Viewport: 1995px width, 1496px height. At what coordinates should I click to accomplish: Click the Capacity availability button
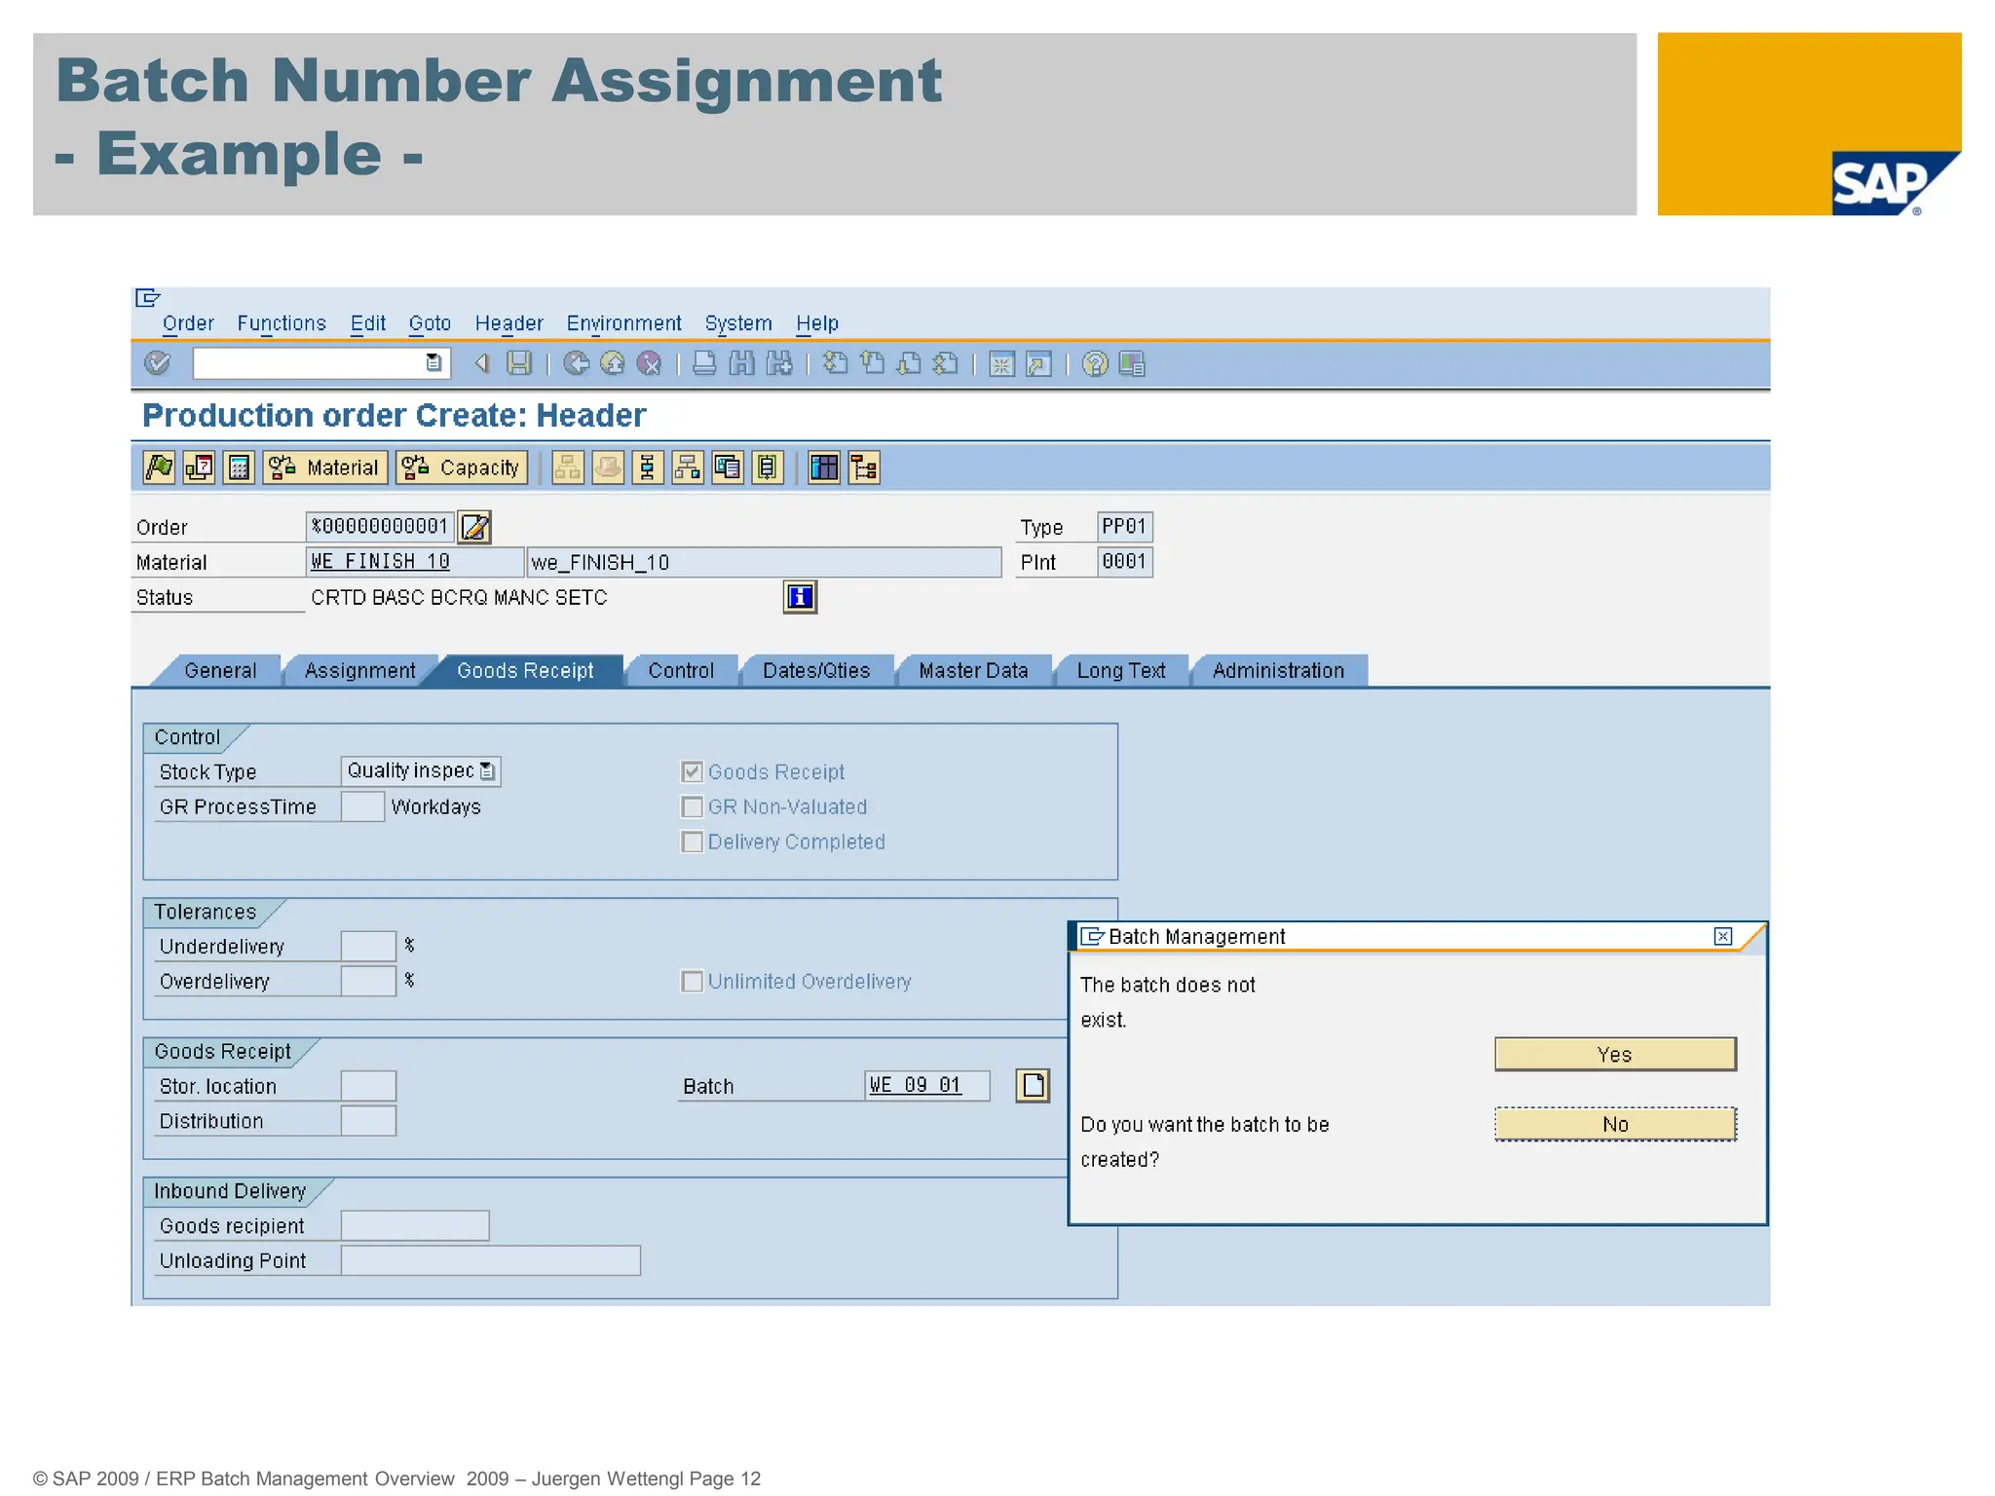point(462,467)
